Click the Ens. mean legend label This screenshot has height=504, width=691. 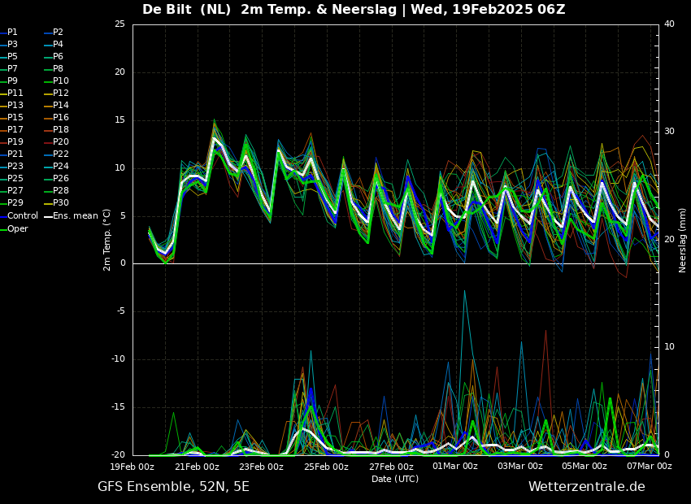[x=76, y=216]
